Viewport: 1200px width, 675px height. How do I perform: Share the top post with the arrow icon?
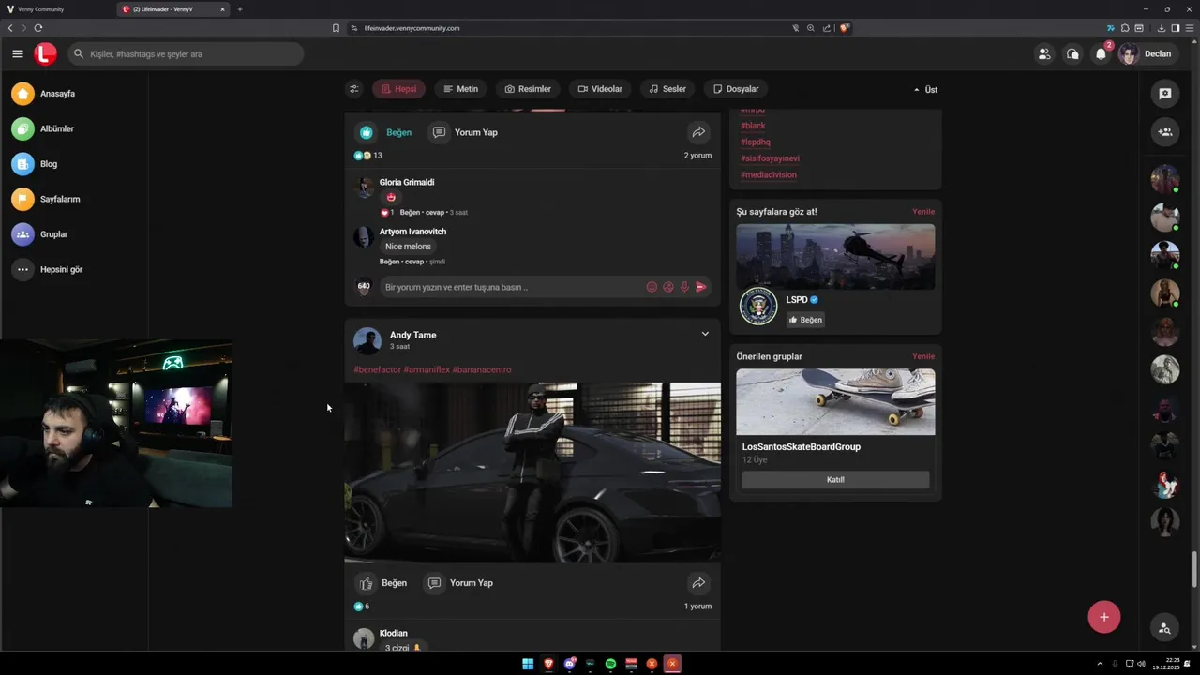[698, 132]
